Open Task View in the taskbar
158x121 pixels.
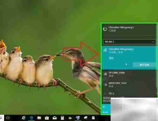[x=8, y=118]
